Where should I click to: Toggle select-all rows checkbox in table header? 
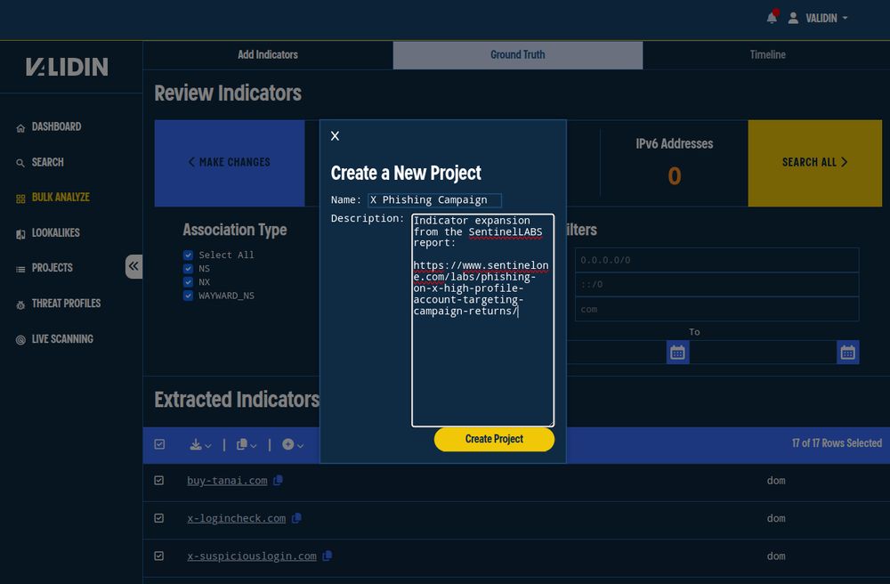coord(159,444)
